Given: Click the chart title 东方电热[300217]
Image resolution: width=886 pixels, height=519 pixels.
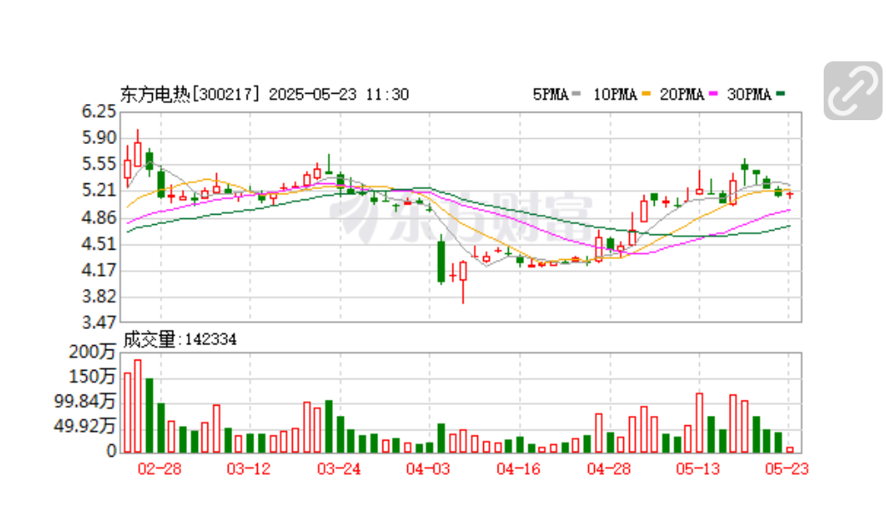Looking at the screenshot, I should 190,95.
